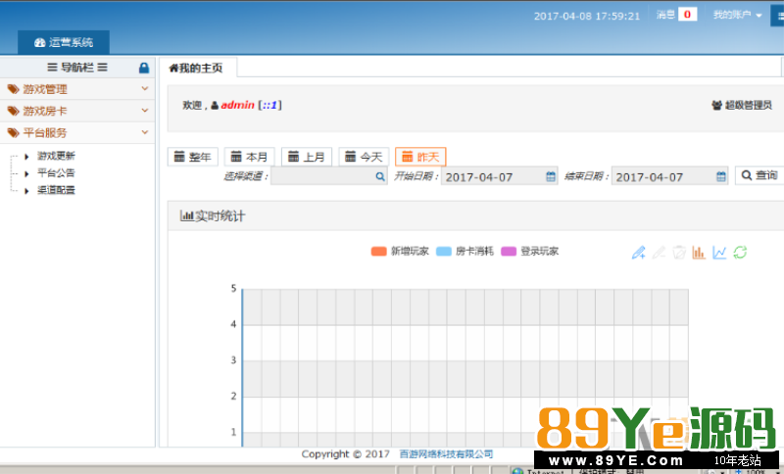Select the 整年 date range button

point(192,157)
